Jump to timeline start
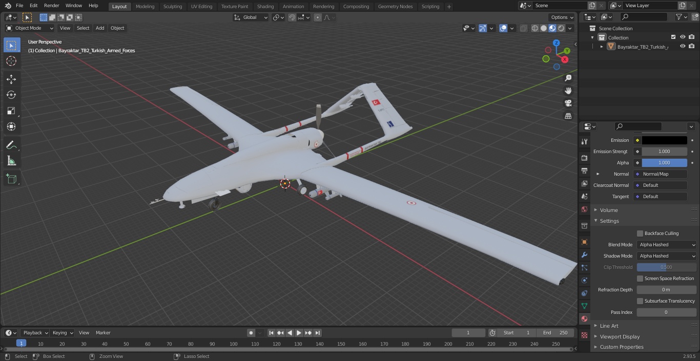 click(x=272, y=333)
